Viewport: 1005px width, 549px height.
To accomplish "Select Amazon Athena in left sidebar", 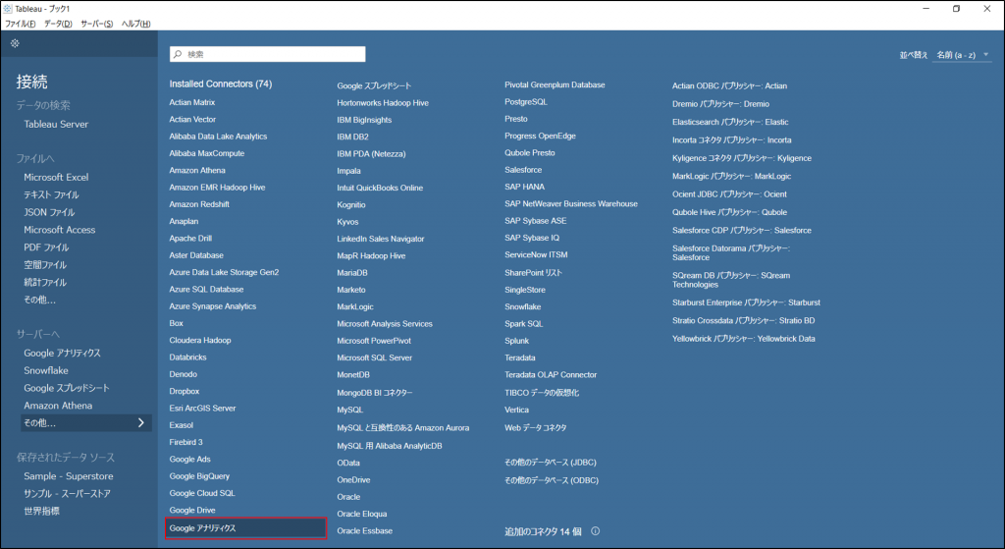I will pos(58,406).
